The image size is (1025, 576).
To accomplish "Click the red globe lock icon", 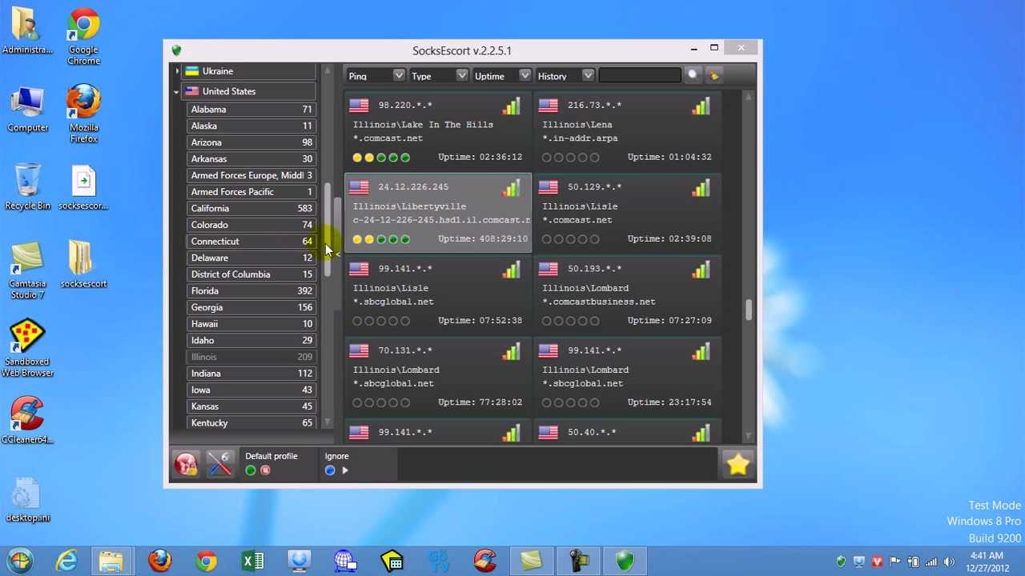I will click(186, 465).
